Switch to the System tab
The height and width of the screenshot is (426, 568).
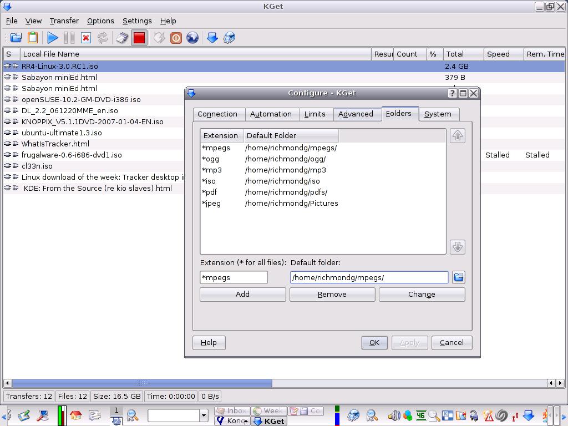pyautogui.click(x=439, y=114)
